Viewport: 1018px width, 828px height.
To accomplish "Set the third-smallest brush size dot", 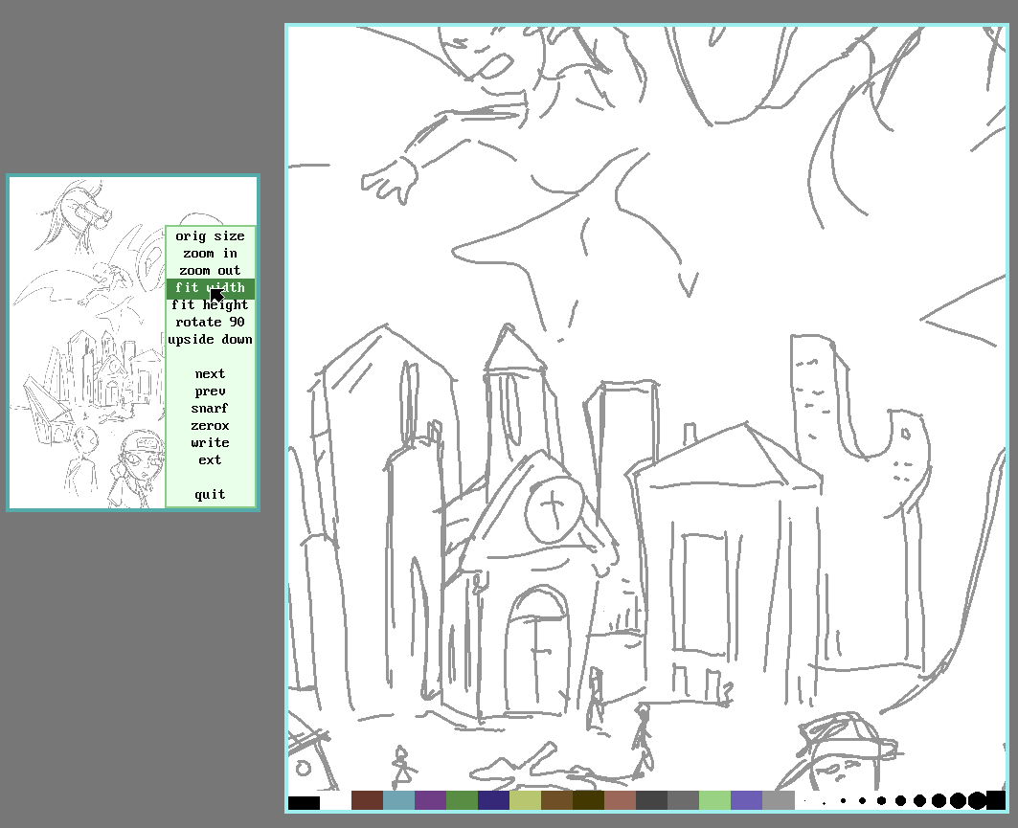I will 844,801.
